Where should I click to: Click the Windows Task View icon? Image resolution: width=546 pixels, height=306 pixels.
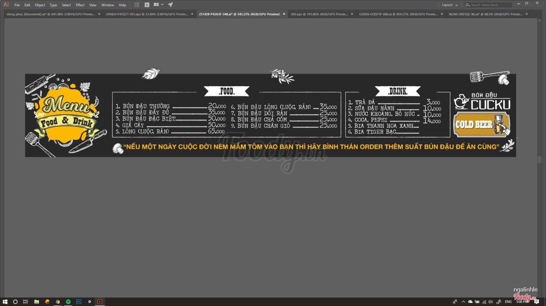25,302
